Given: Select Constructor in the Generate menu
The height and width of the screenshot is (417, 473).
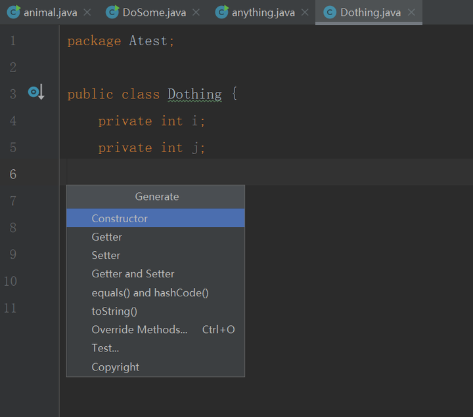Looking at the screenshot, I should 120,218.
